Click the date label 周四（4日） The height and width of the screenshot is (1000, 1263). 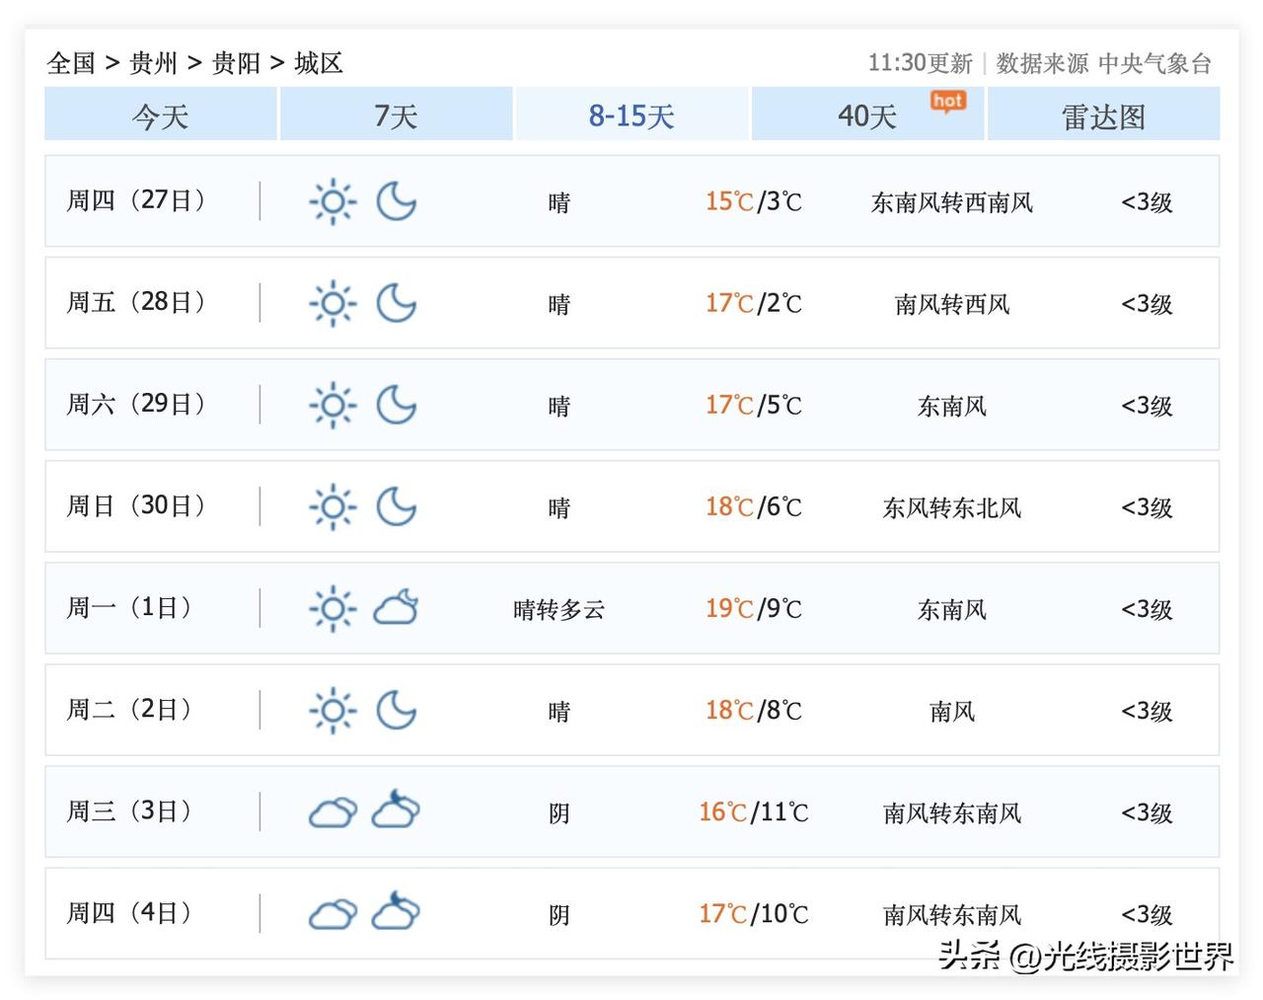click(128, 912)
